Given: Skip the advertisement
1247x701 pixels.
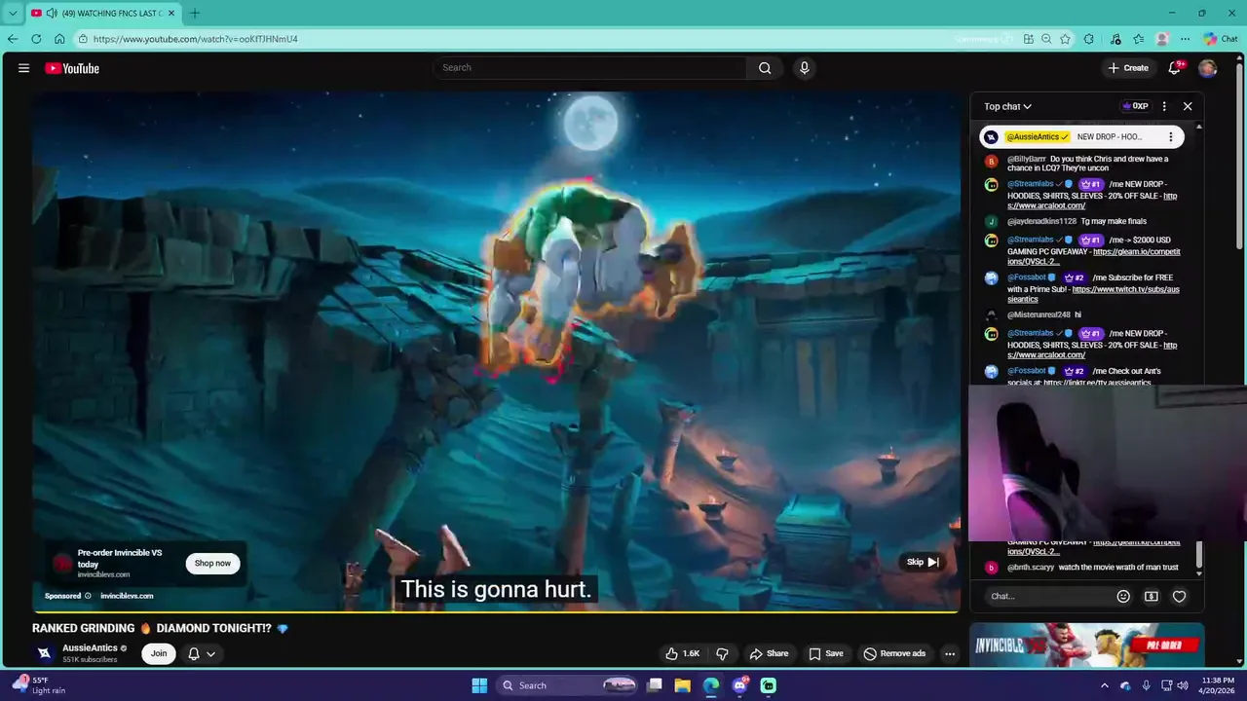Looking at the screenshot, I should coord(922,562).
